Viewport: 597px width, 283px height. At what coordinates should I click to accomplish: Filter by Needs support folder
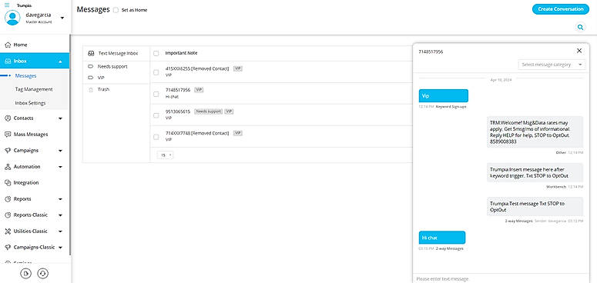(112, 66)
